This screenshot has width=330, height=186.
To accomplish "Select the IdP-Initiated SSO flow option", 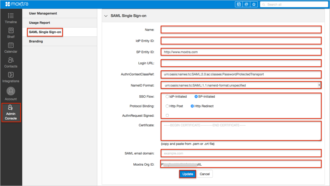I will click(167, 97).
